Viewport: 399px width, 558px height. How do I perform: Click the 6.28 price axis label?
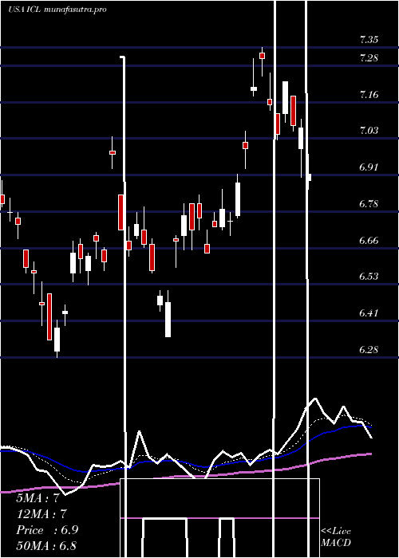click(x=369, y=350)
